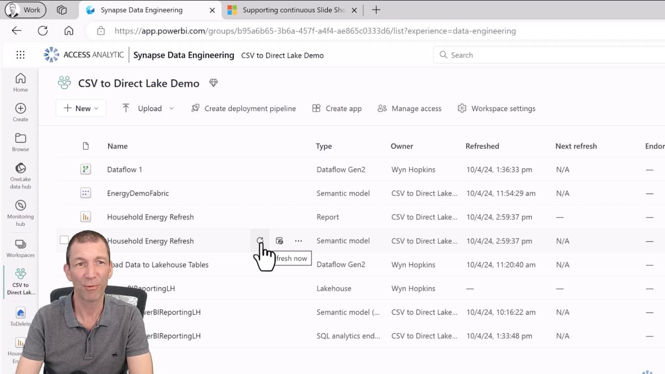Click Create deployment pipeline
Viewport: 665px width, 374px height.
243,108
